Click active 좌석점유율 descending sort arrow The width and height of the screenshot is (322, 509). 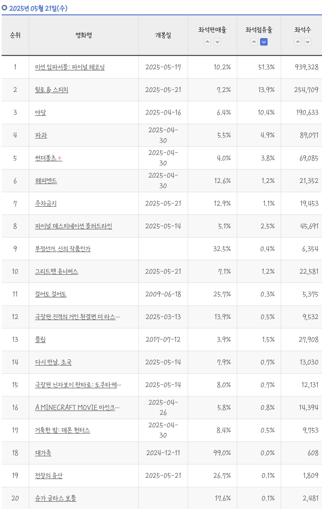click(264, 42)
